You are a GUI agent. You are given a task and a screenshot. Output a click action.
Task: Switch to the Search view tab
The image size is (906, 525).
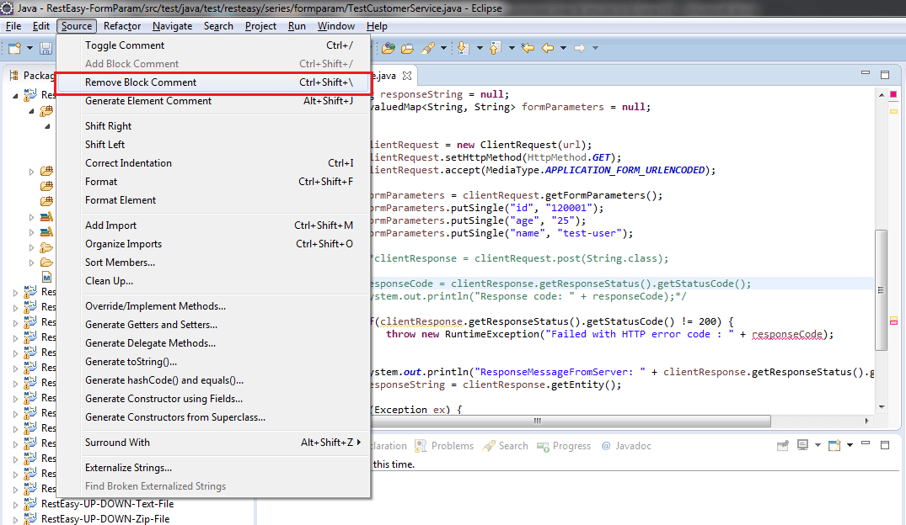click(x=512, y=446)
